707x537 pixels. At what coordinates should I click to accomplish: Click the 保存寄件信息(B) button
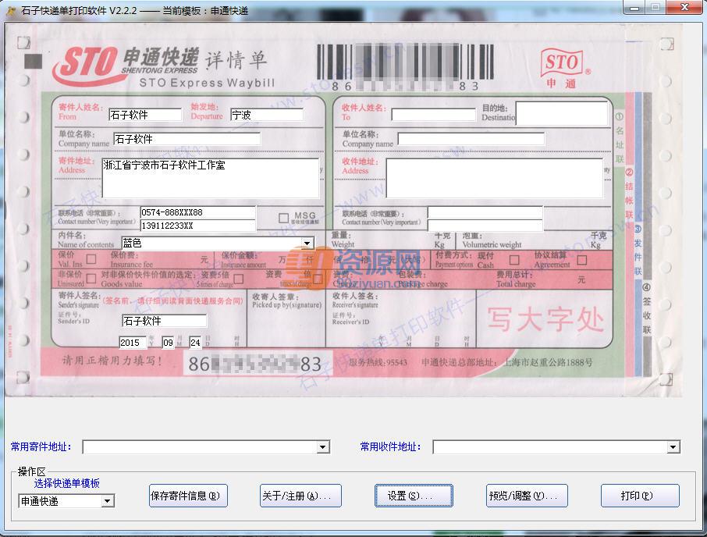click(188, 496)
